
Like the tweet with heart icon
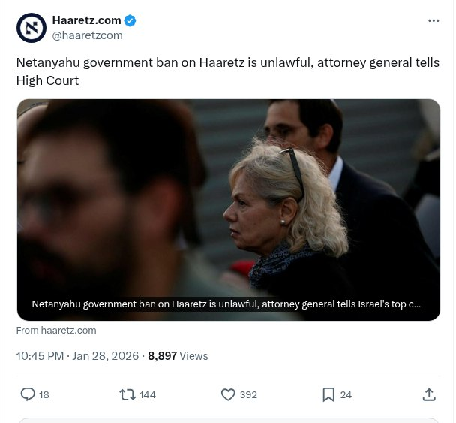pos(228,394)
